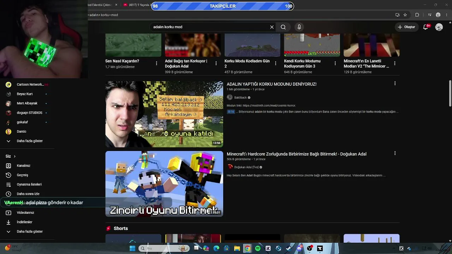
Task: Open the YouTube account avatar menu
Action: click(x=439, y=27)
